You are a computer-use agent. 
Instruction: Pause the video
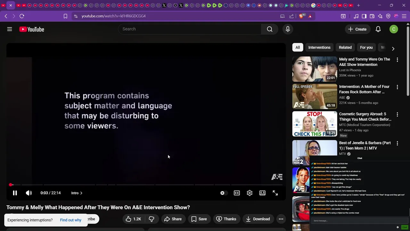(15, 193)
